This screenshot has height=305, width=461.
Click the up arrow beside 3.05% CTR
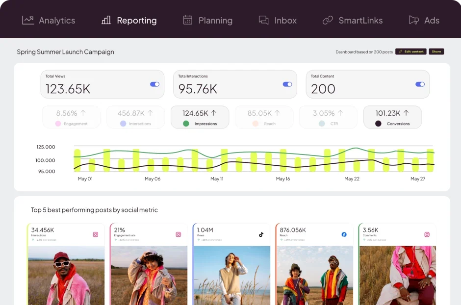[340, 113]
